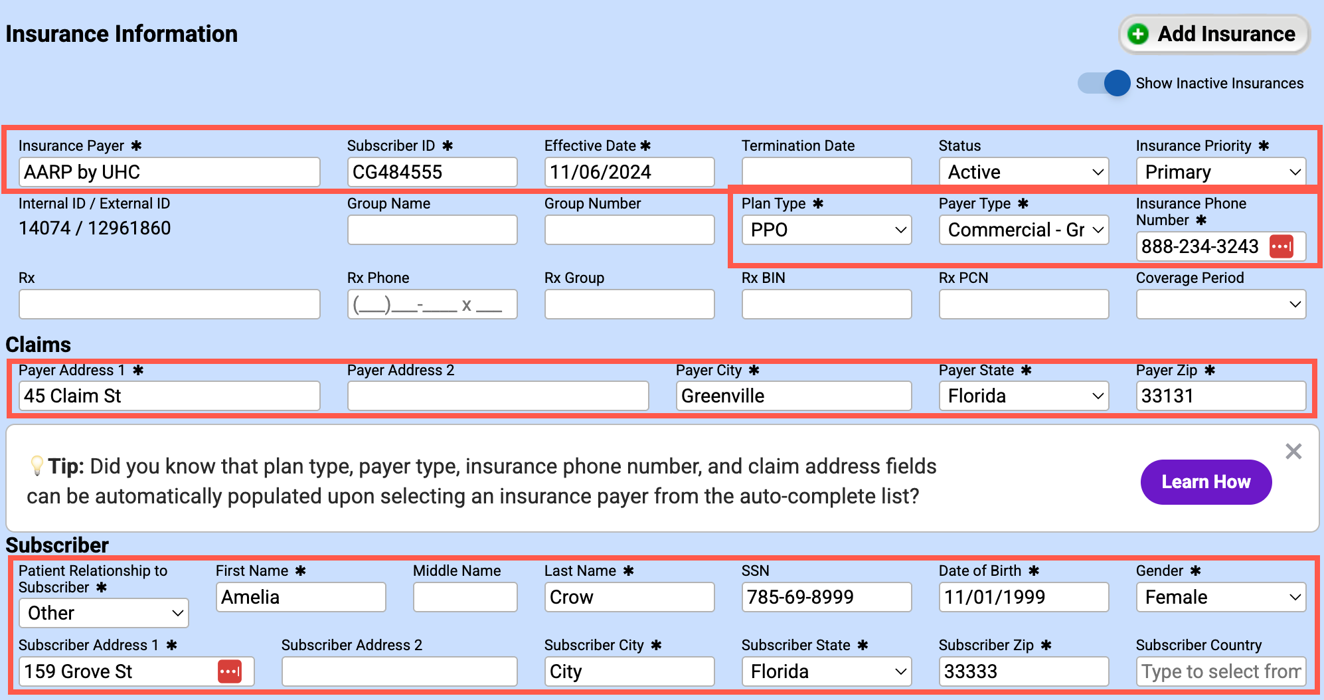Image resolution: width=1324 pixels, height=700 pixels.
Task: Focus the Subscriber ID field
Action: [x=432, y=172]
